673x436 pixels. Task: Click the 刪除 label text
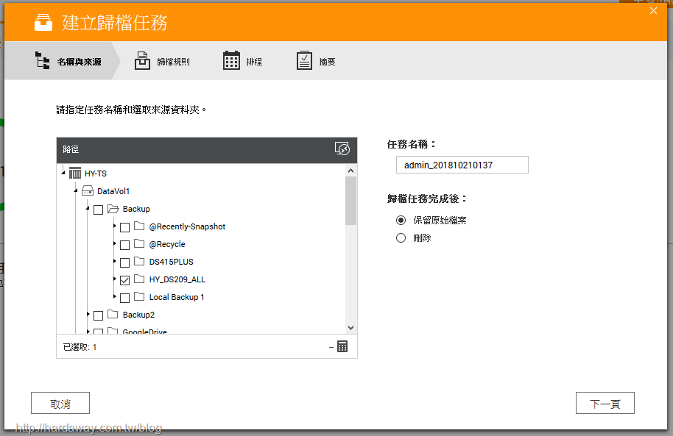tap(422, 238)
